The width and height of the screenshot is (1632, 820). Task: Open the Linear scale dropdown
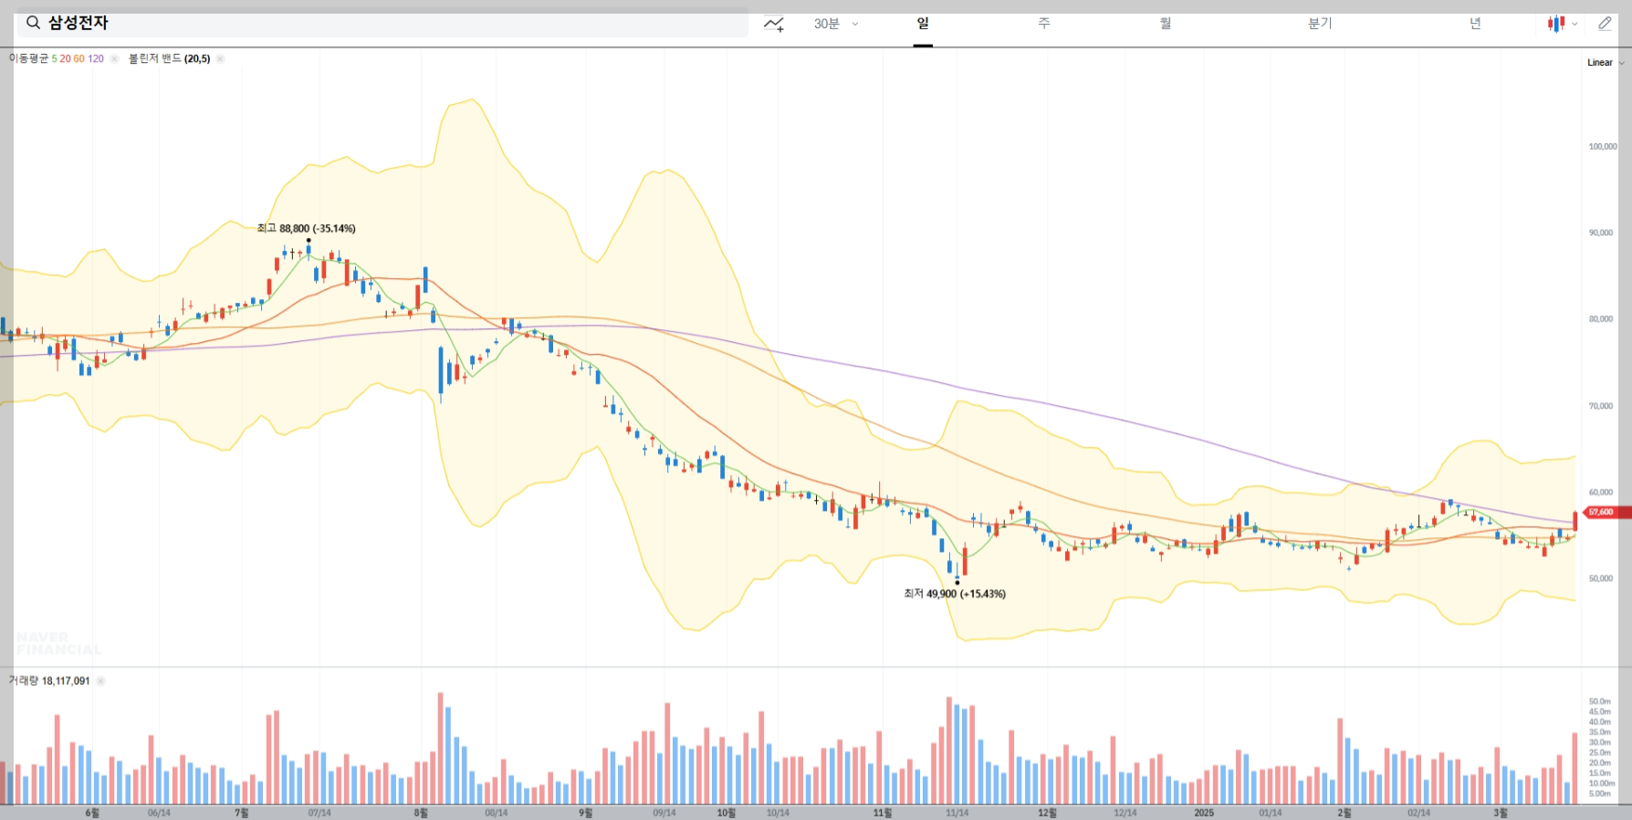tap(1606, 63)
